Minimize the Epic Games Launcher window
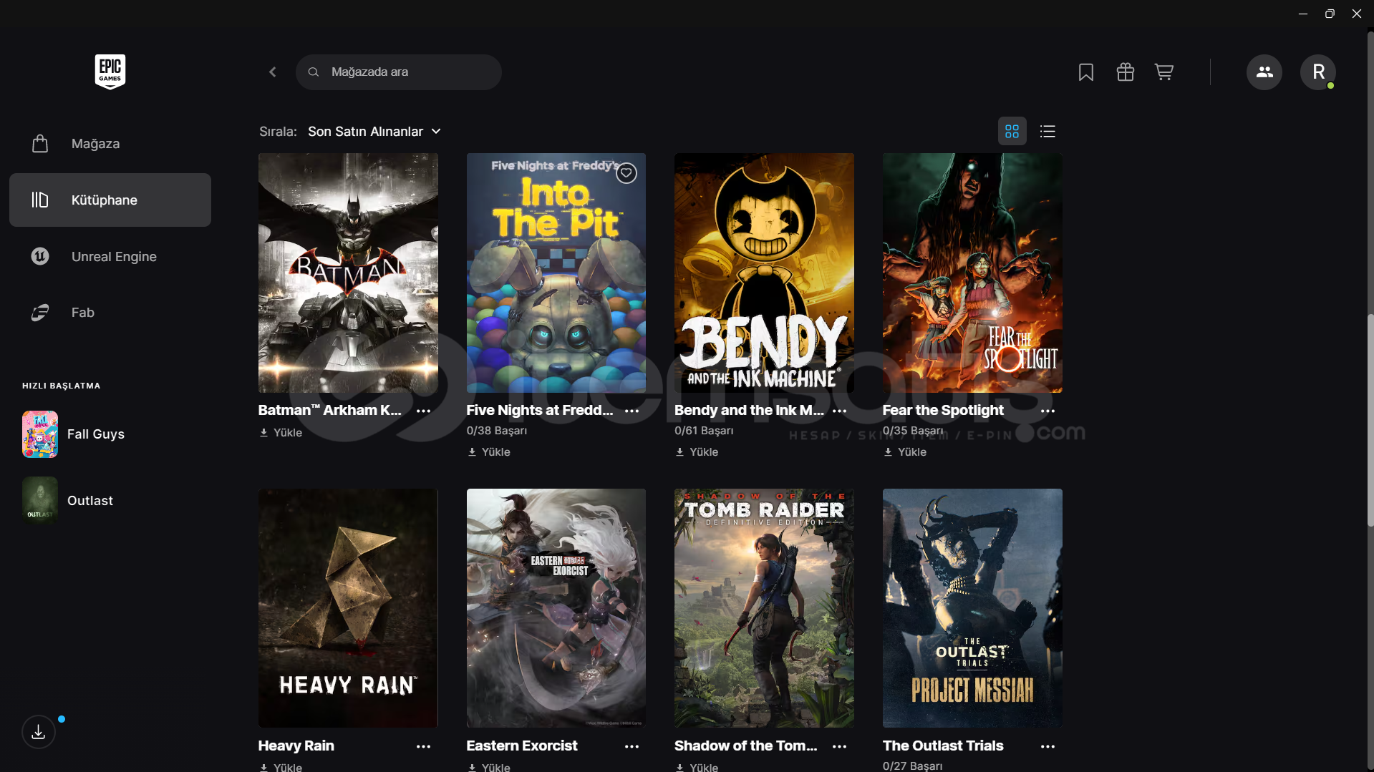 pyautogui.click(x=1303, y=14)
